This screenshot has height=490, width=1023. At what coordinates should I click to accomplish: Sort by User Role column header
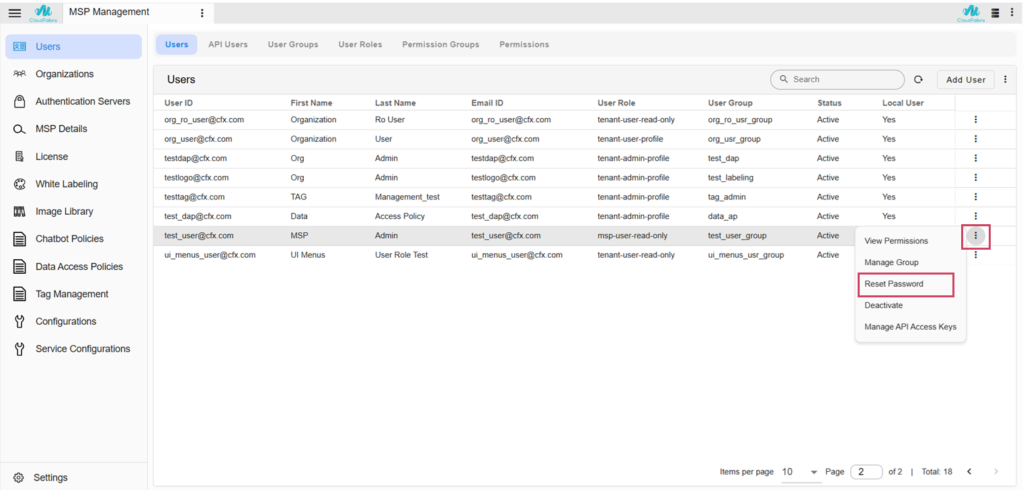pos(616,103)
